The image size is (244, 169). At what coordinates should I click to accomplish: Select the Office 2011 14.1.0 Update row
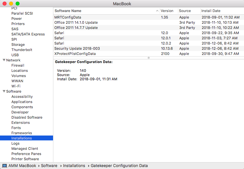149,22
